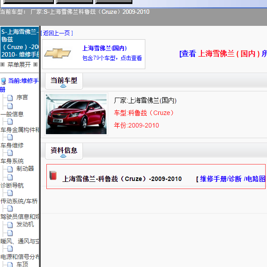This screenshot has height=267, width=267.
Task: Click page icon above 驾驶员信息
Action: pos(10,209)
